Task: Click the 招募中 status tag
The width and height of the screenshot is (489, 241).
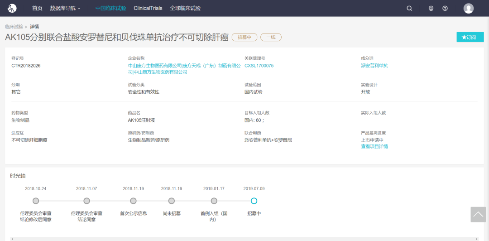Action: tap(244, 37)
